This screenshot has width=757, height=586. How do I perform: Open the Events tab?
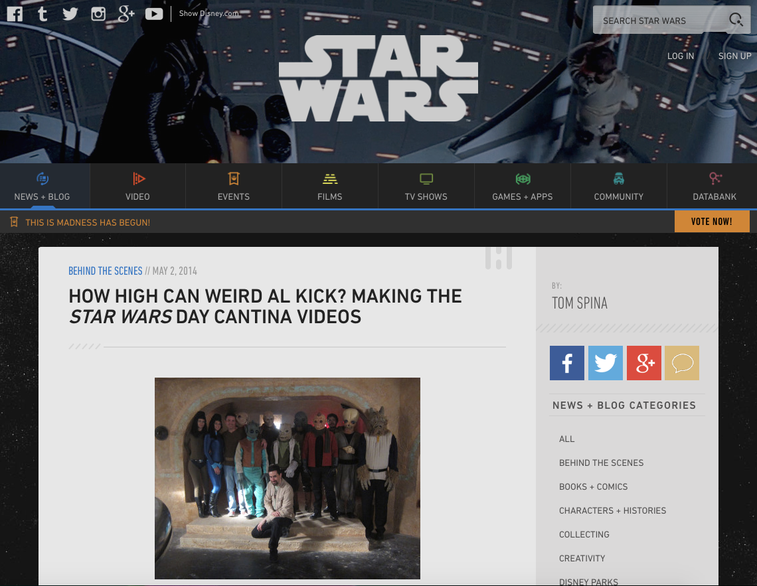[234, 186]
